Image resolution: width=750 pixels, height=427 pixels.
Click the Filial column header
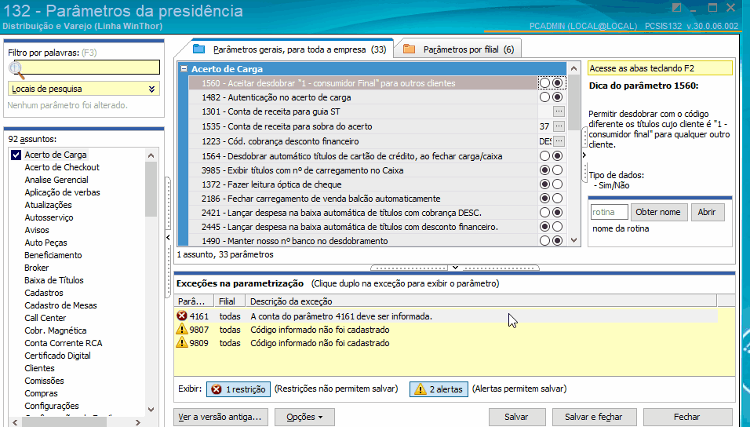pyautogui.click(x=229, y=301)
